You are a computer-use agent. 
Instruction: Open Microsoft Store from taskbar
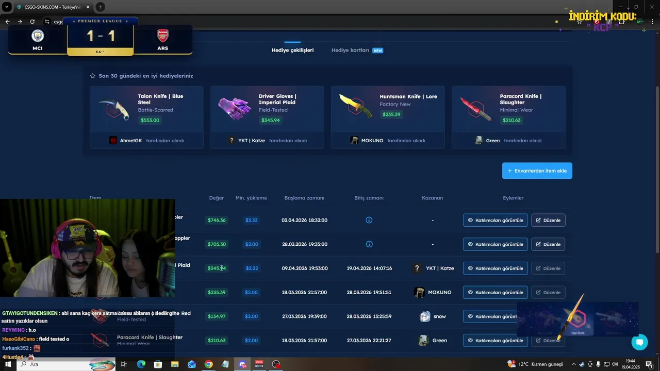click(x=158, y=364)
